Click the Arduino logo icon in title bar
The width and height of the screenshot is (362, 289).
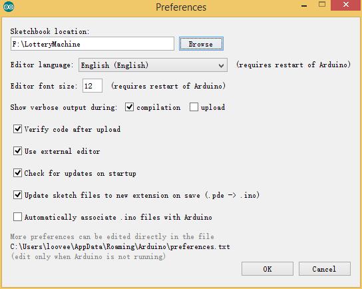9,7
